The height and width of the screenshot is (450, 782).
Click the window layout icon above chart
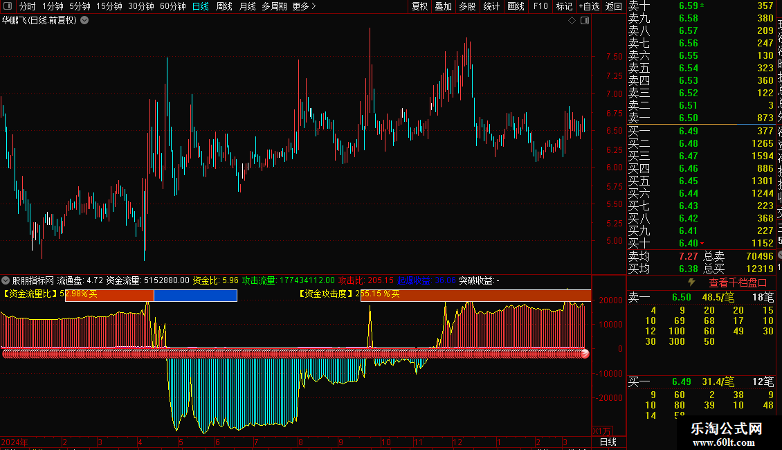click(585, 21)
